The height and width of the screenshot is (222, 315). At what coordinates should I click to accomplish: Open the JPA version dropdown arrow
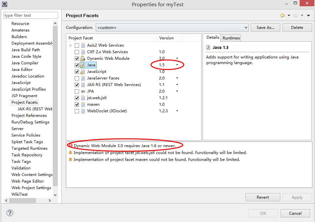[x=177, y=91]
